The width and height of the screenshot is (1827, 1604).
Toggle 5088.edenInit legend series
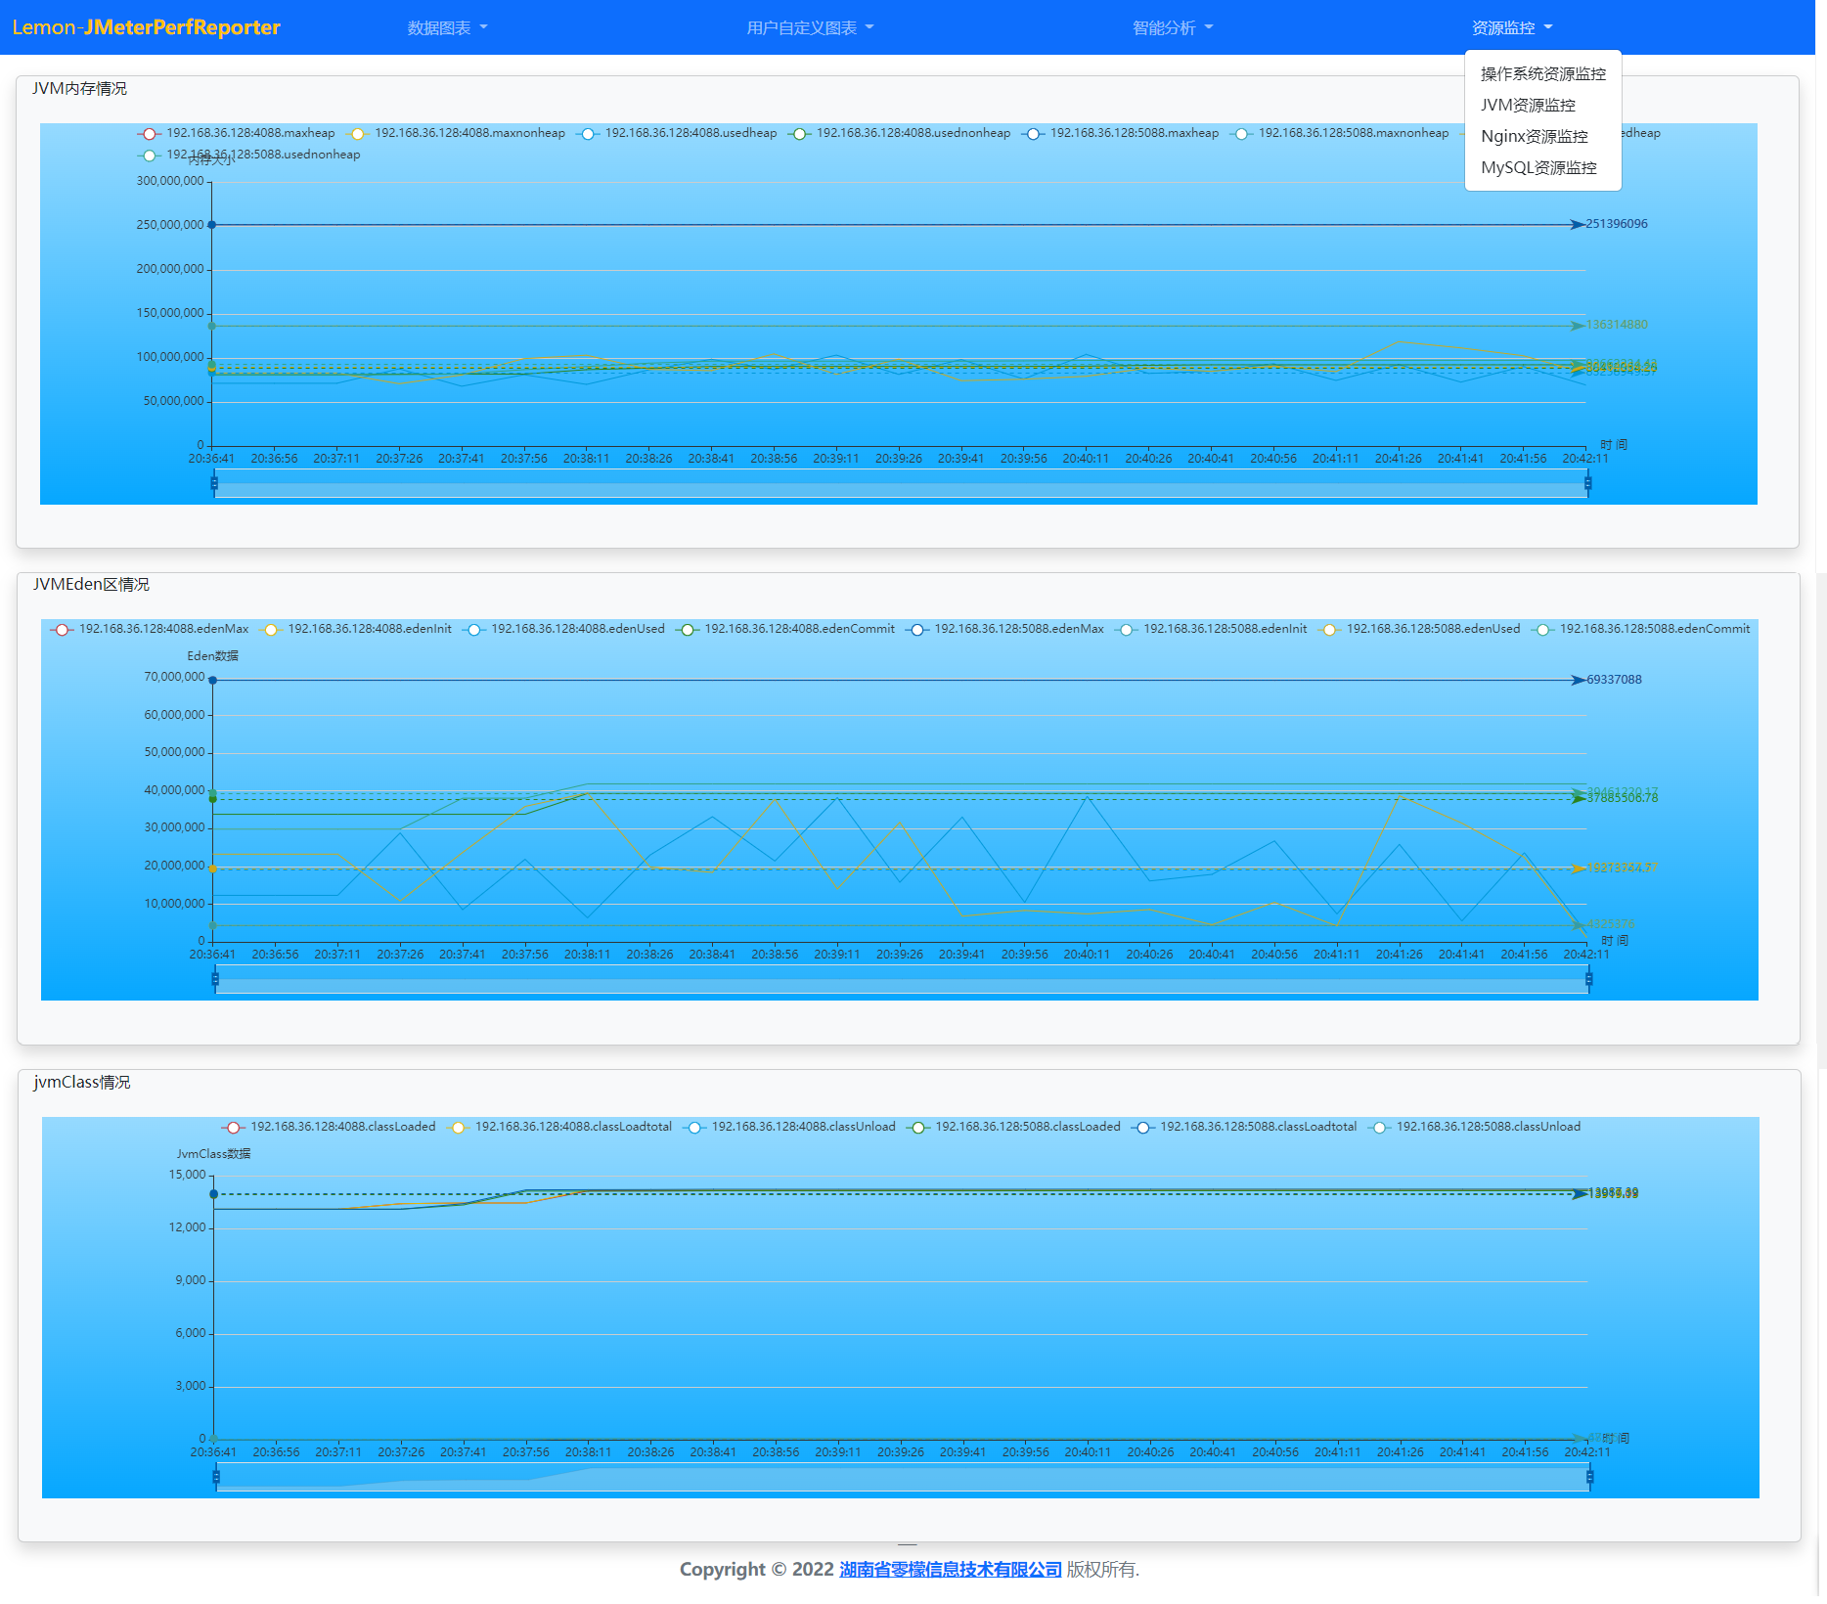click(x=1211, y=629)
